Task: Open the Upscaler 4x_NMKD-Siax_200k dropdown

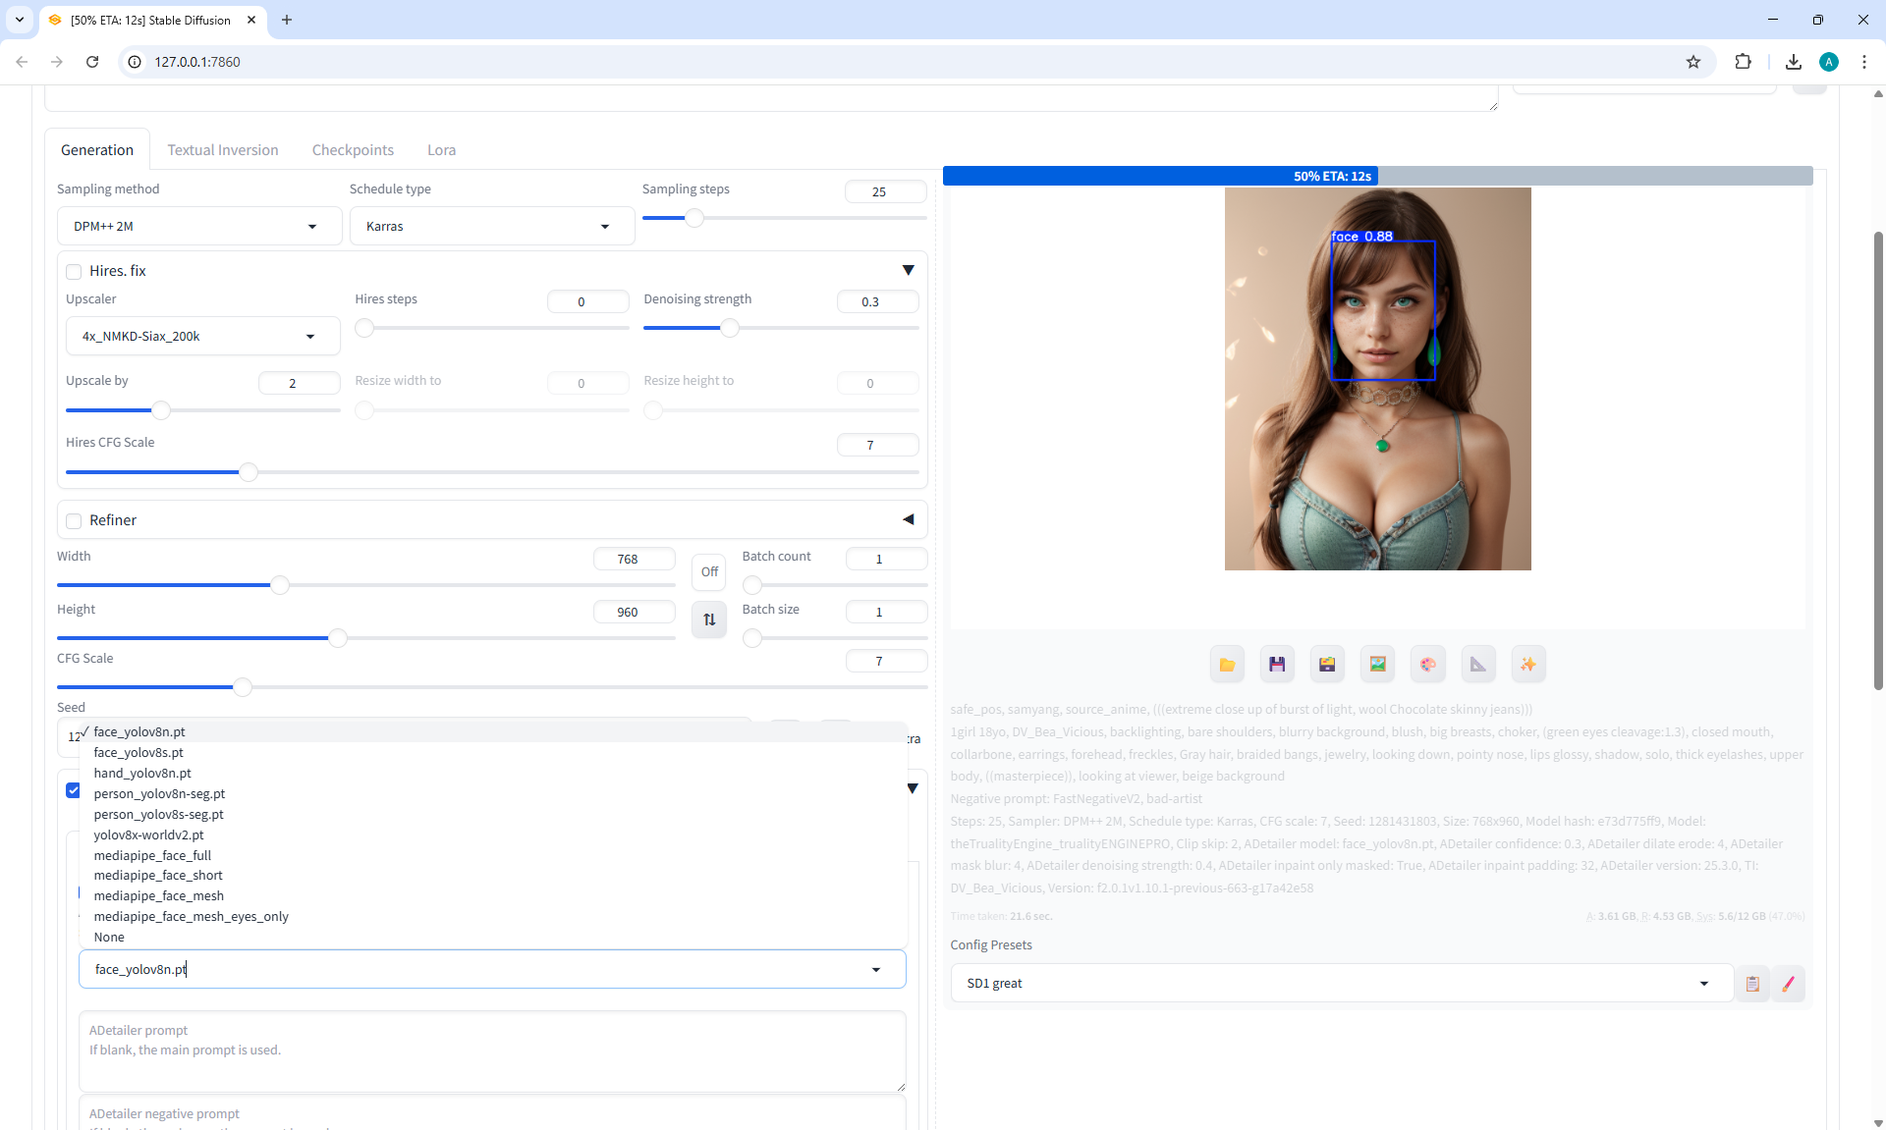Action: click(x=202, y=337)
